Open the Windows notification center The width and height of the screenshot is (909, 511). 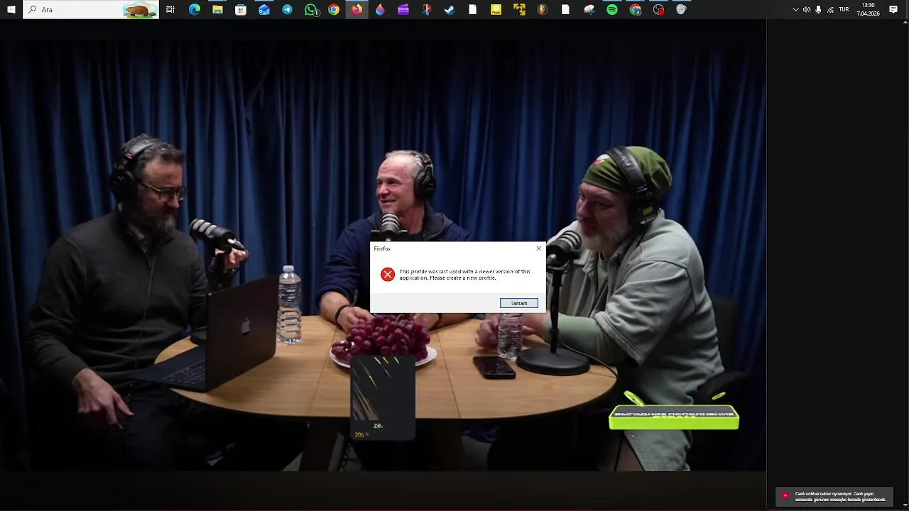point(893,9)
